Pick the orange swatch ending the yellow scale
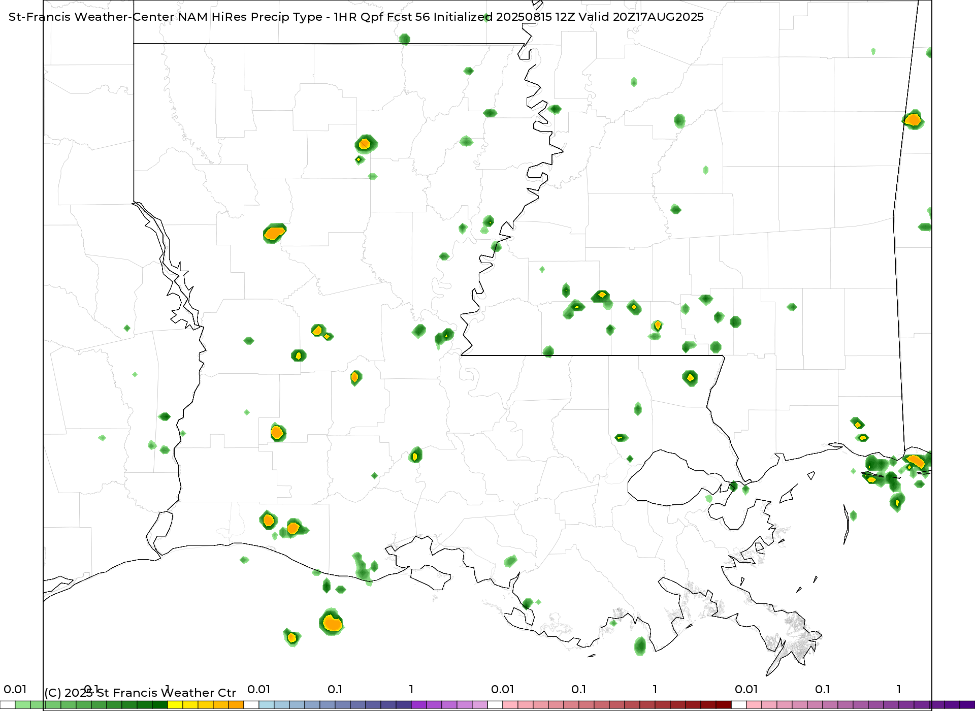This screenshot has width=975, height=711. tap(236, 705)
